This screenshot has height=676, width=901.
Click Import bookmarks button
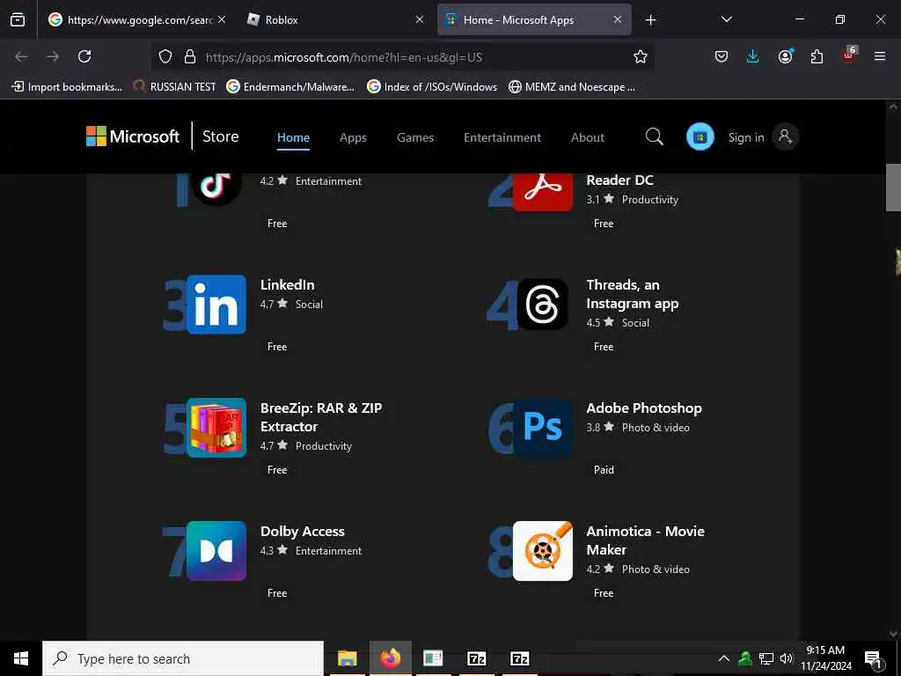[x=67, y=87]
